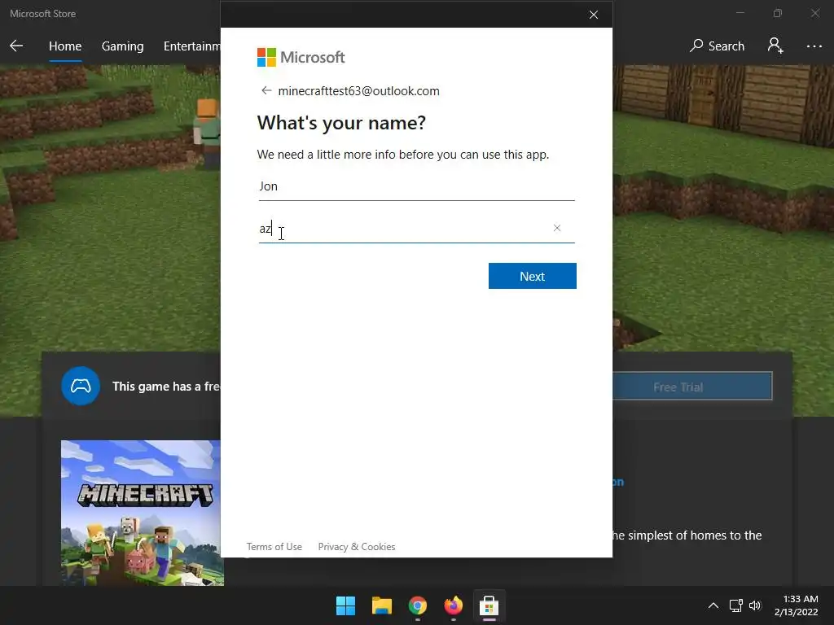Click the account sign-in profile icon
Screen dimensions: 834x625
pos(775,46)
